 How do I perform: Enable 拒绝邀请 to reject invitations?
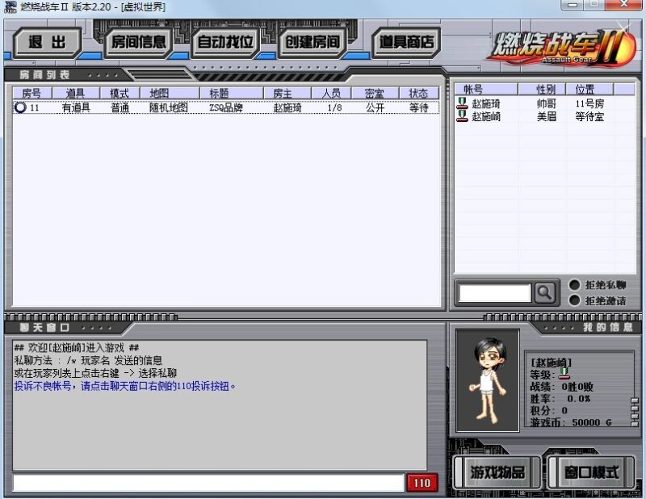coord(574,300)
